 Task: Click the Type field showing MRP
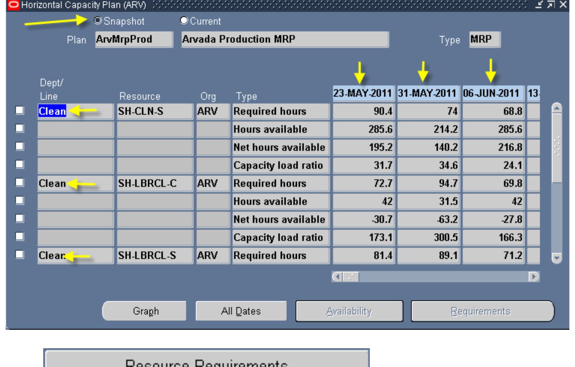pos(484,39)
